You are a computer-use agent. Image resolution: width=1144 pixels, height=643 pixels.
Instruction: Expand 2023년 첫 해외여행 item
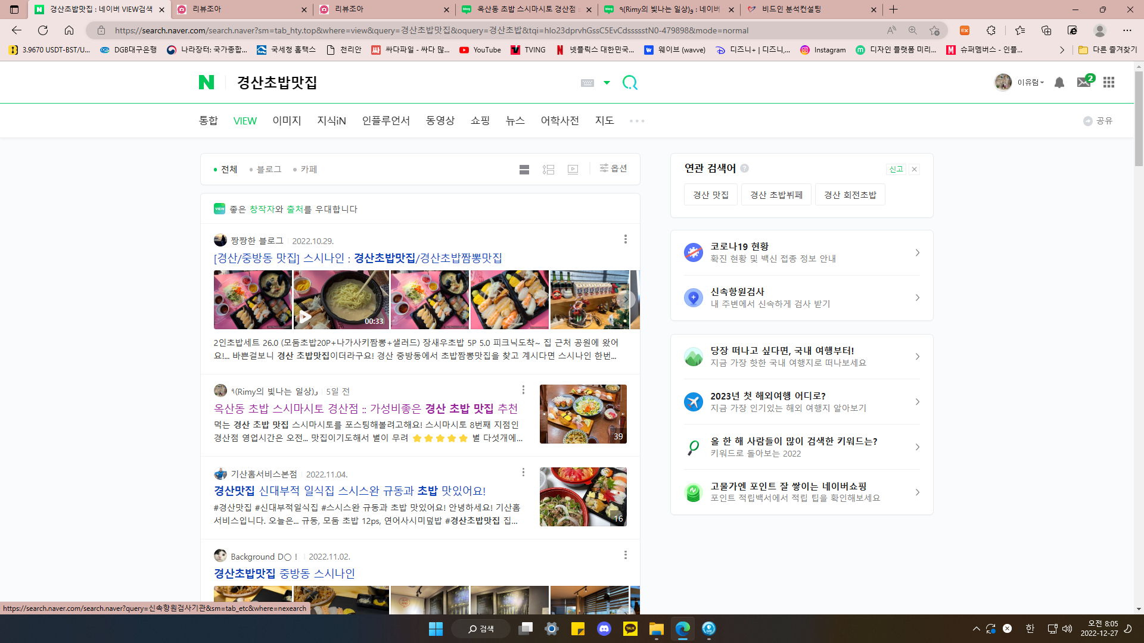(802, 402)
